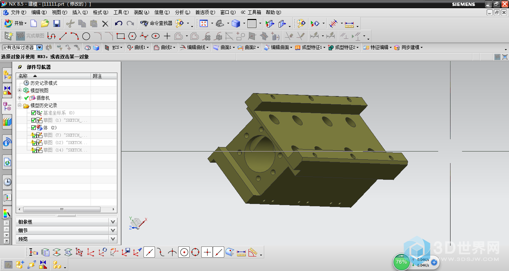Toggle checkbox for 草图 (7) SKETCH
This screenshot has width=509, height=271.
pyautogui.click(x=34, y=135)
